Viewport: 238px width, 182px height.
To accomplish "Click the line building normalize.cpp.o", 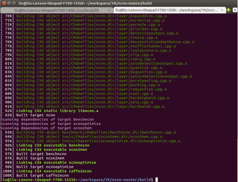I will click(x=82, y=20).
